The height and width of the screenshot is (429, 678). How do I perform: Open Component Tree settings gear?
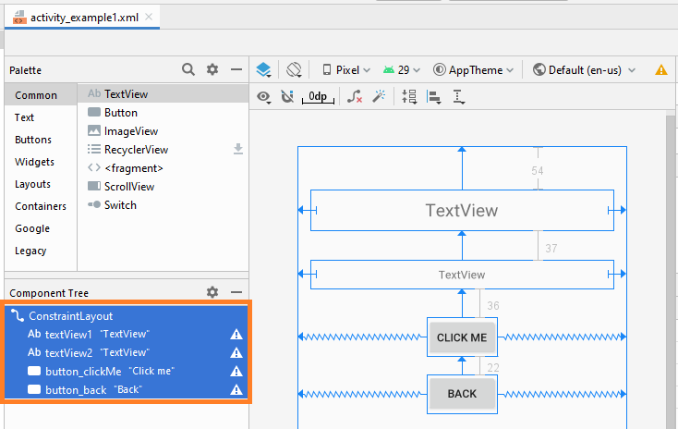coord(212,292)
